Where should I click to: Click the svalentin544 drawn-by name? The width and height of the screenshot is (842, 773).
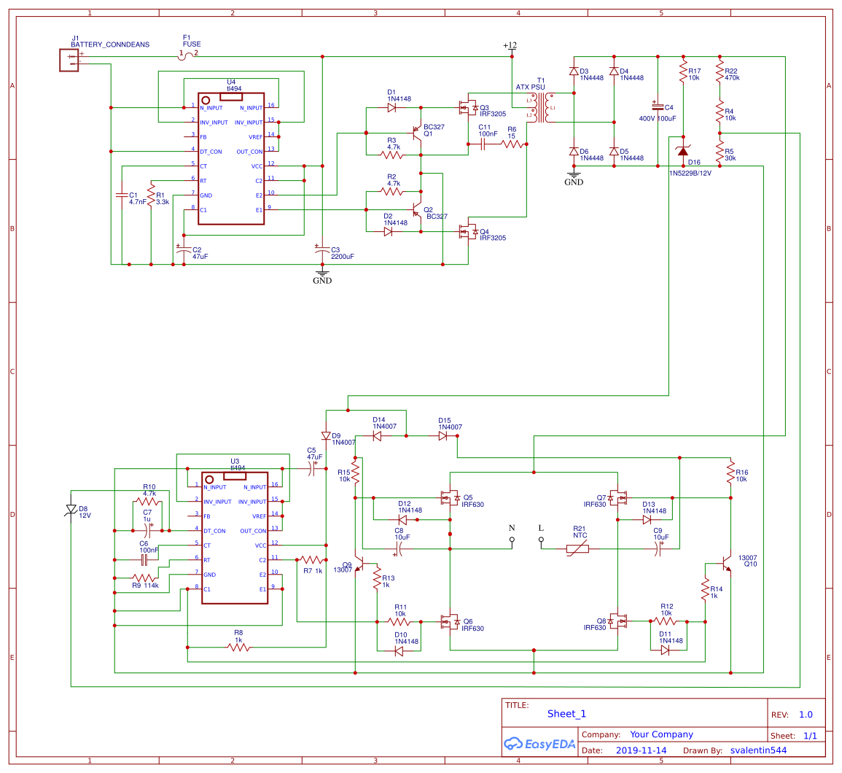[x=758, y=750]
